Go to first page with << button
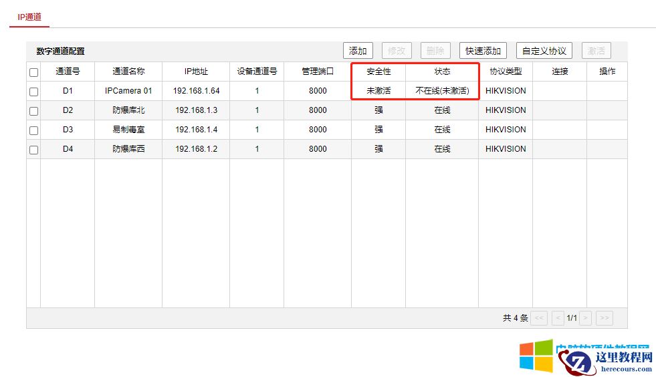Viewport: 656px width, 377px height. coord(539,318)
